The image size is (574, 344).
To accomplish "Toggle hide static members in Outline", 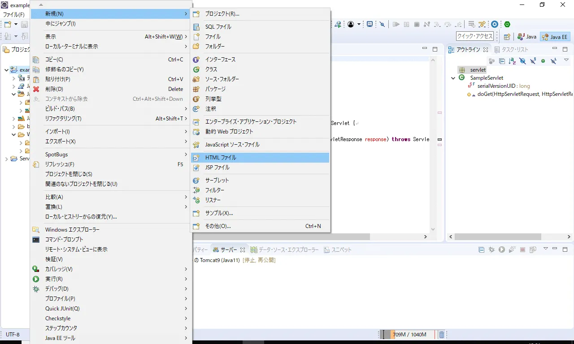I will click(x=533, y=61).
